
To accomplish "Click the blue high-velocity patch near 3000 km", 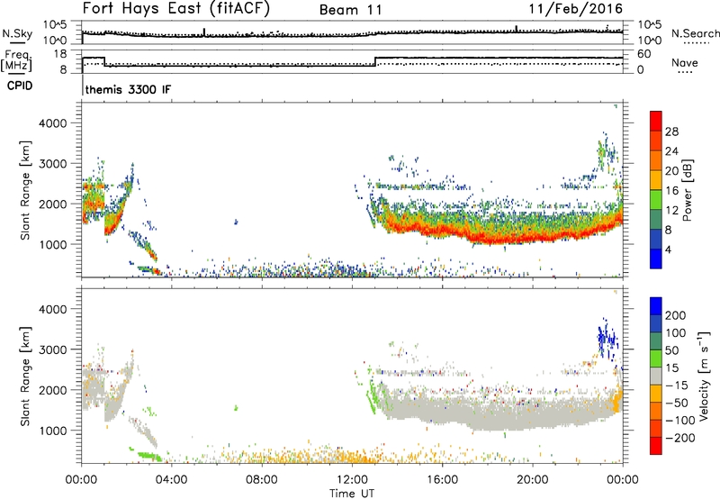I will pos(607,339).
